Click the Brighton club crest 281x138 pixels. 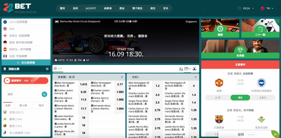click(x=261, y=83)
